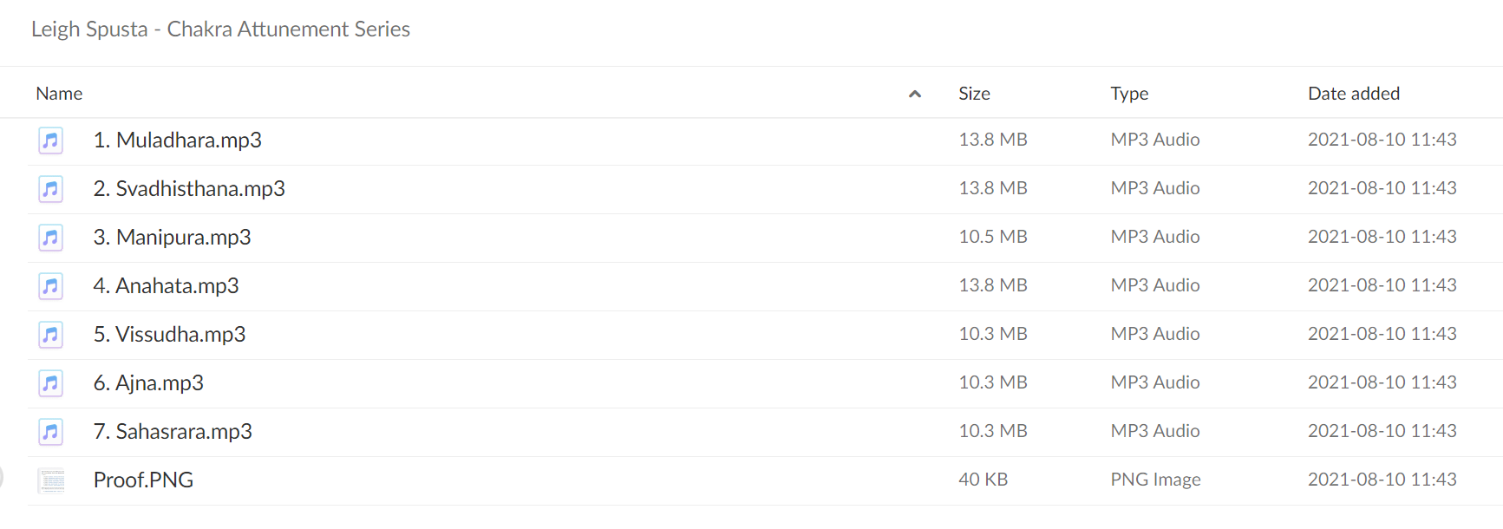Sort the list by Type header

(1129, 94)
